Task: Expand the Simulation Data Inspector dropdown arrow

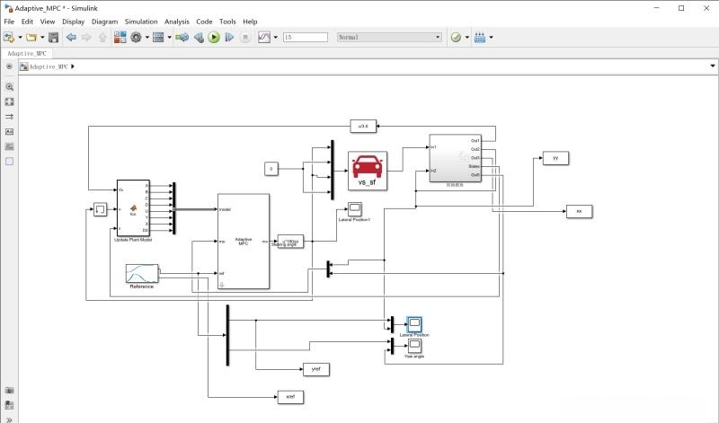Action: (274, 38)
